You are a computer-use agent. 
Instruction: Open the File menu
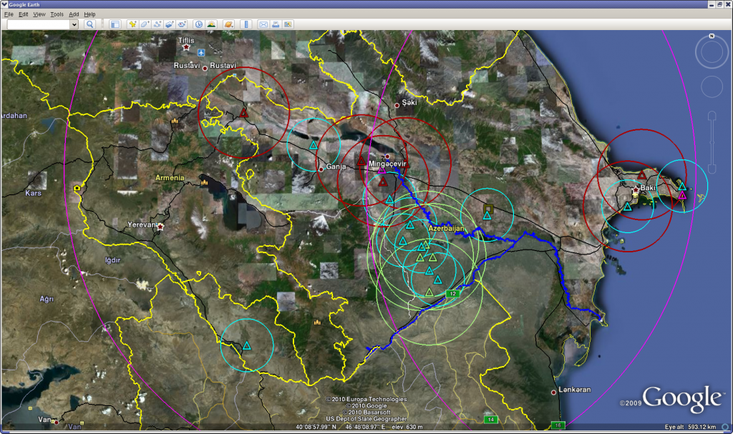tap(8, 14)
